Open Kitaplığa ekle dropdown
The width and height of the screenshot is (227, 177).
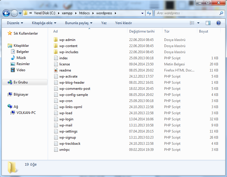(44, 23)
